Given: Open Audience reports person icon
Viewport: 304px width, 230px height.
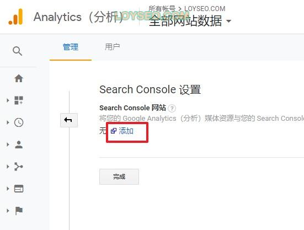Looking at the screenshot, I should click(x=19, y=145).
